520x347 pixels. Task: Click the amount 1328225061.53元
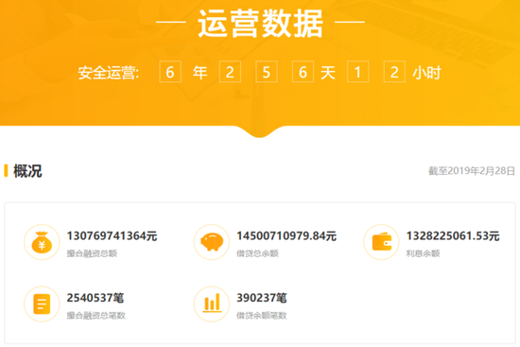tap(453, 235)
